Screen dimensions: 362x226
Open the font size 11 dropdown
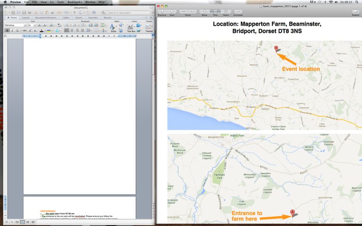click(x=35, y=25)
